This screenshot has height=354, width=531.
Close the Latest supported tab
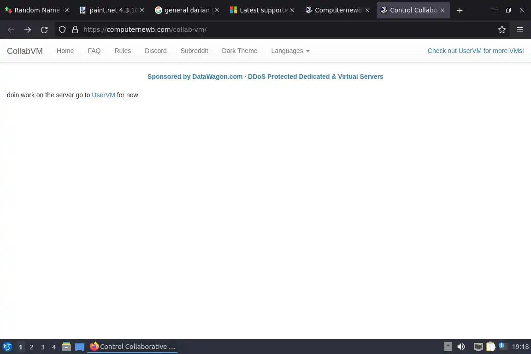coord(292,10)
